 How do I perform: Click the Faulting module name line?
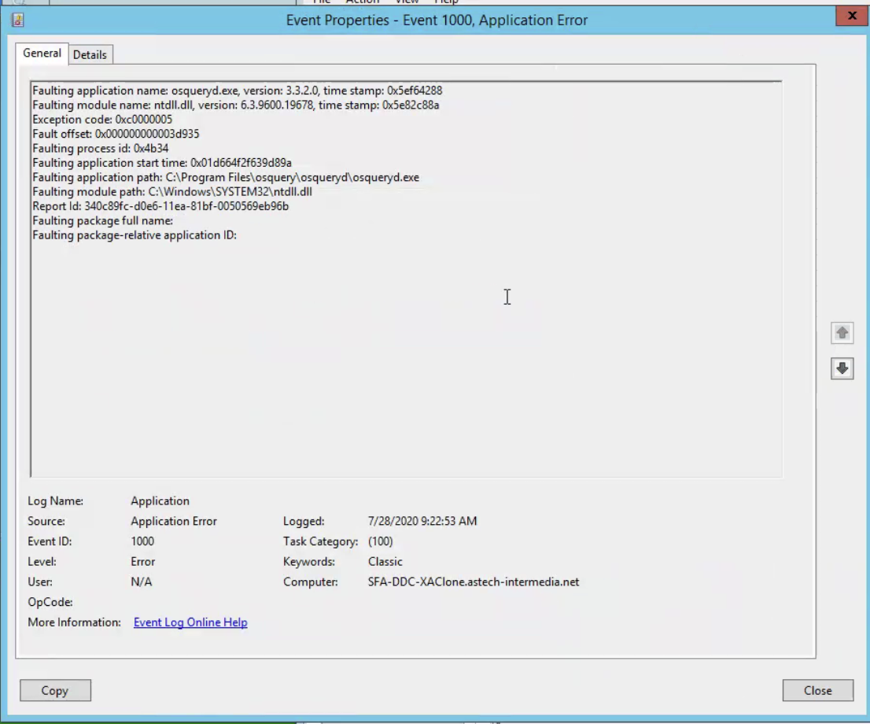click(236, 105)
